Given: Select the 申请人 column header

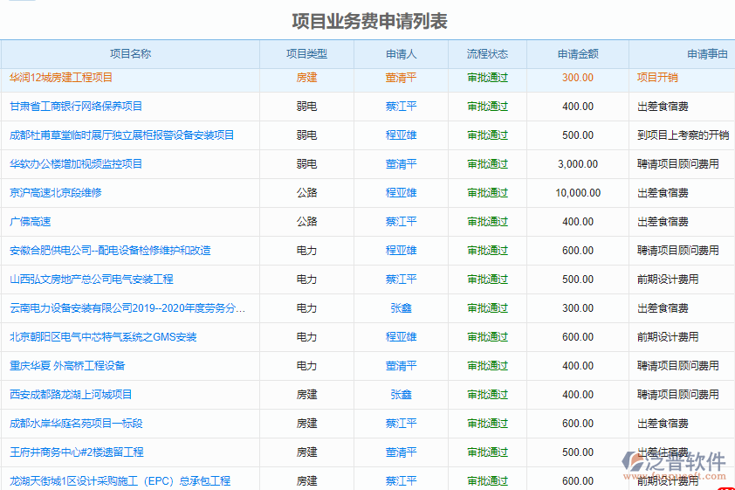Looking at the screenshot, I should (x=401, y=54).
